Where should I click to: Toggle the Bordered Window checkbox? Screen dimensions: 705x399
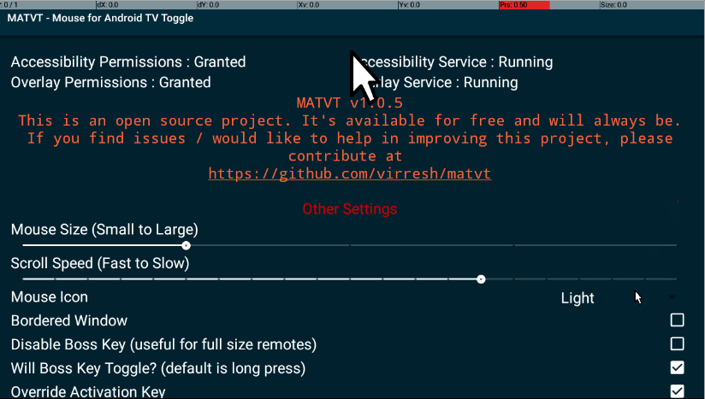click(x=677, y=320)
